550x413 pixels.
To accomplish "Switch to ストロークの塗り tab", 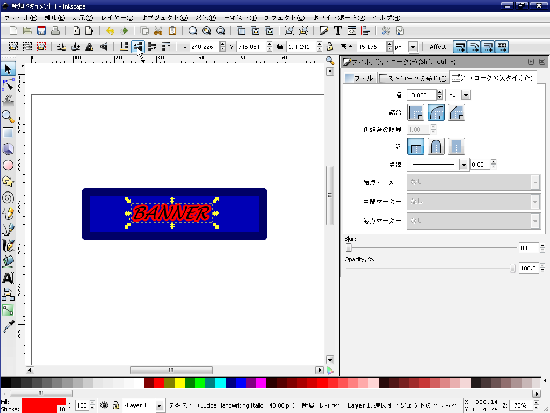I will [413, 78].
